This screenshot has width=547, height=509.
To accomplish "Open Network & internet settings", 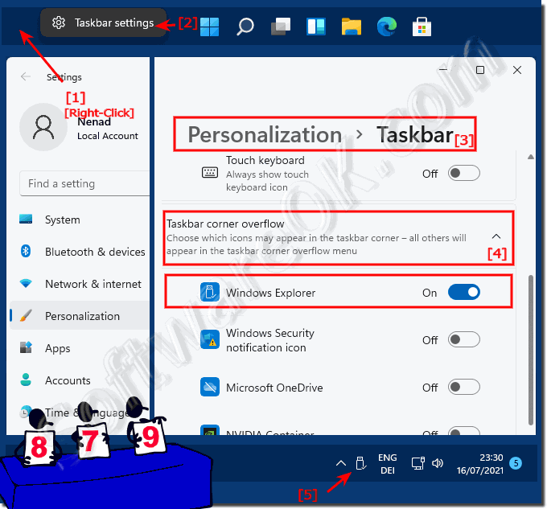I will [80, 284].
